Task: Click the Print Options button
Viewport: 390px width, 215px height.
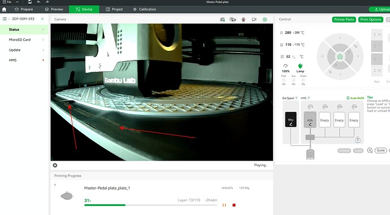Action: pos(371,19)
